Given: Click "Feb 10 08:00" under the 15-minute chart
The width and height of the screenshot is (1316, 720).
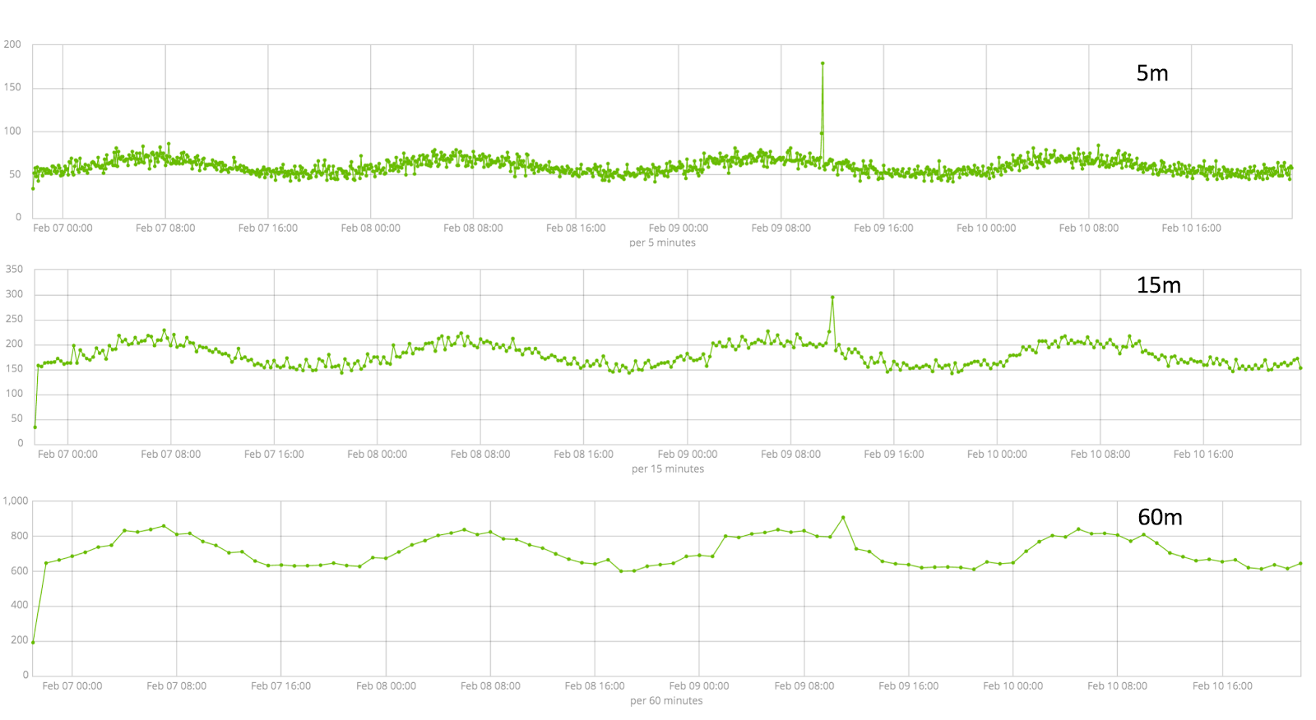Looking at the screenshot, I should (1101, 454).
